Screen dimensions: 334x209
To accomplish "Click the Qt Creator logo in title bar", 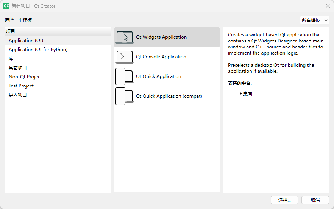I will tap(6, 6).
